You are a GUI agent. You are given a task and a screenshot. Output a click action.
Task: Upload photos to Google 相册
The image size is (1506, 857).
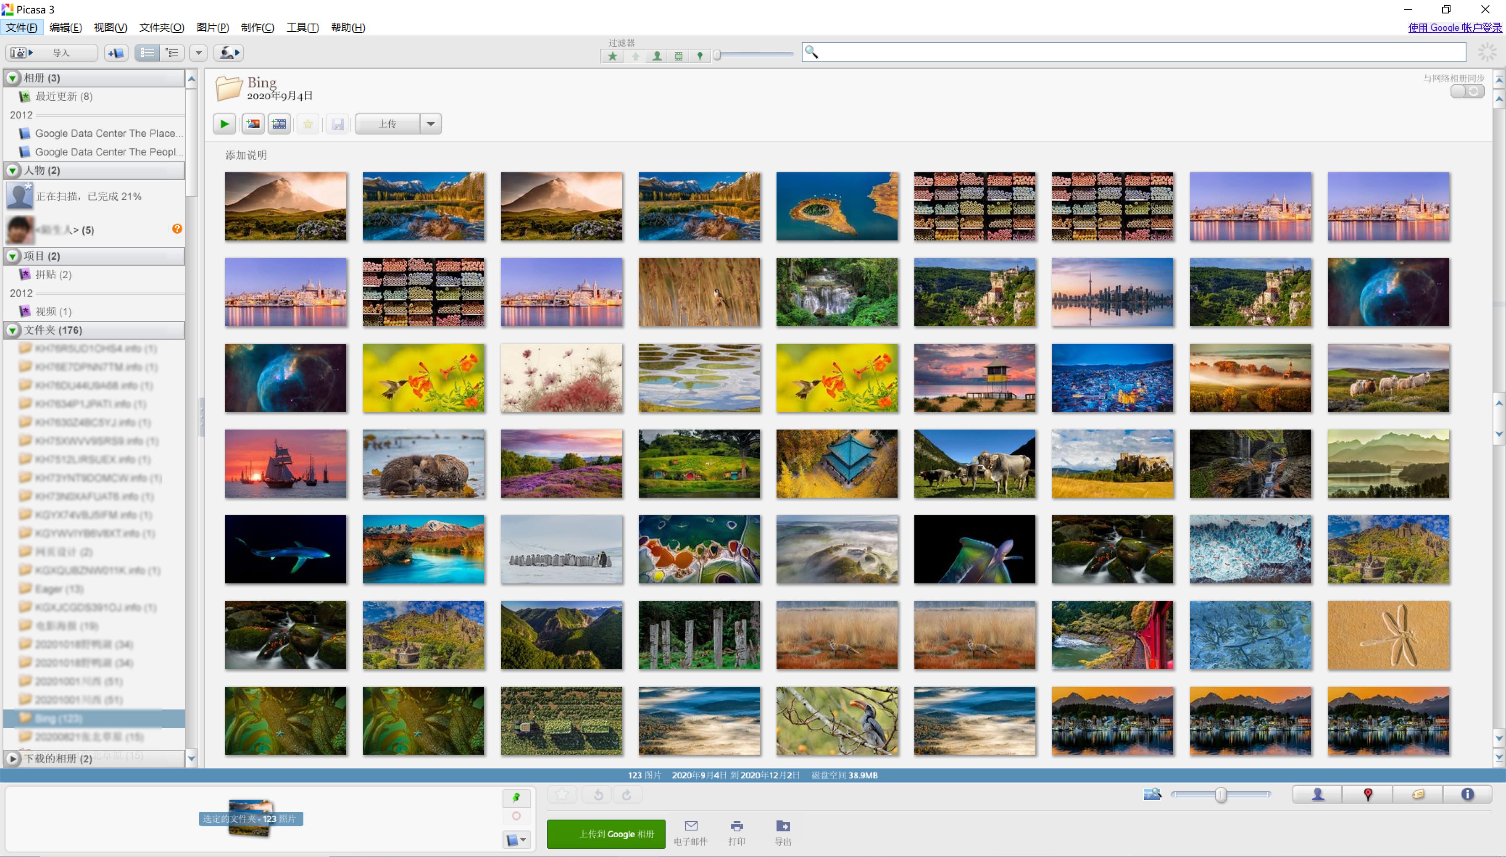(x=606, y=834)
